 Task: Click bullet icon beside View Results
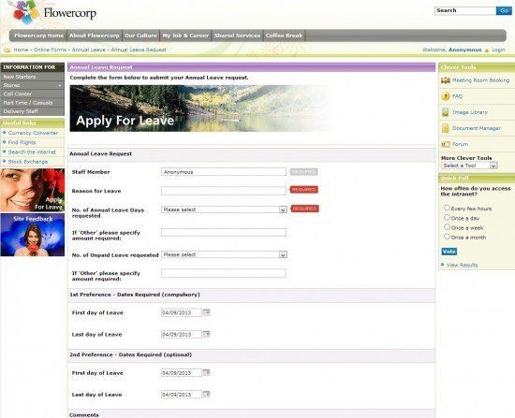(442, 265)
